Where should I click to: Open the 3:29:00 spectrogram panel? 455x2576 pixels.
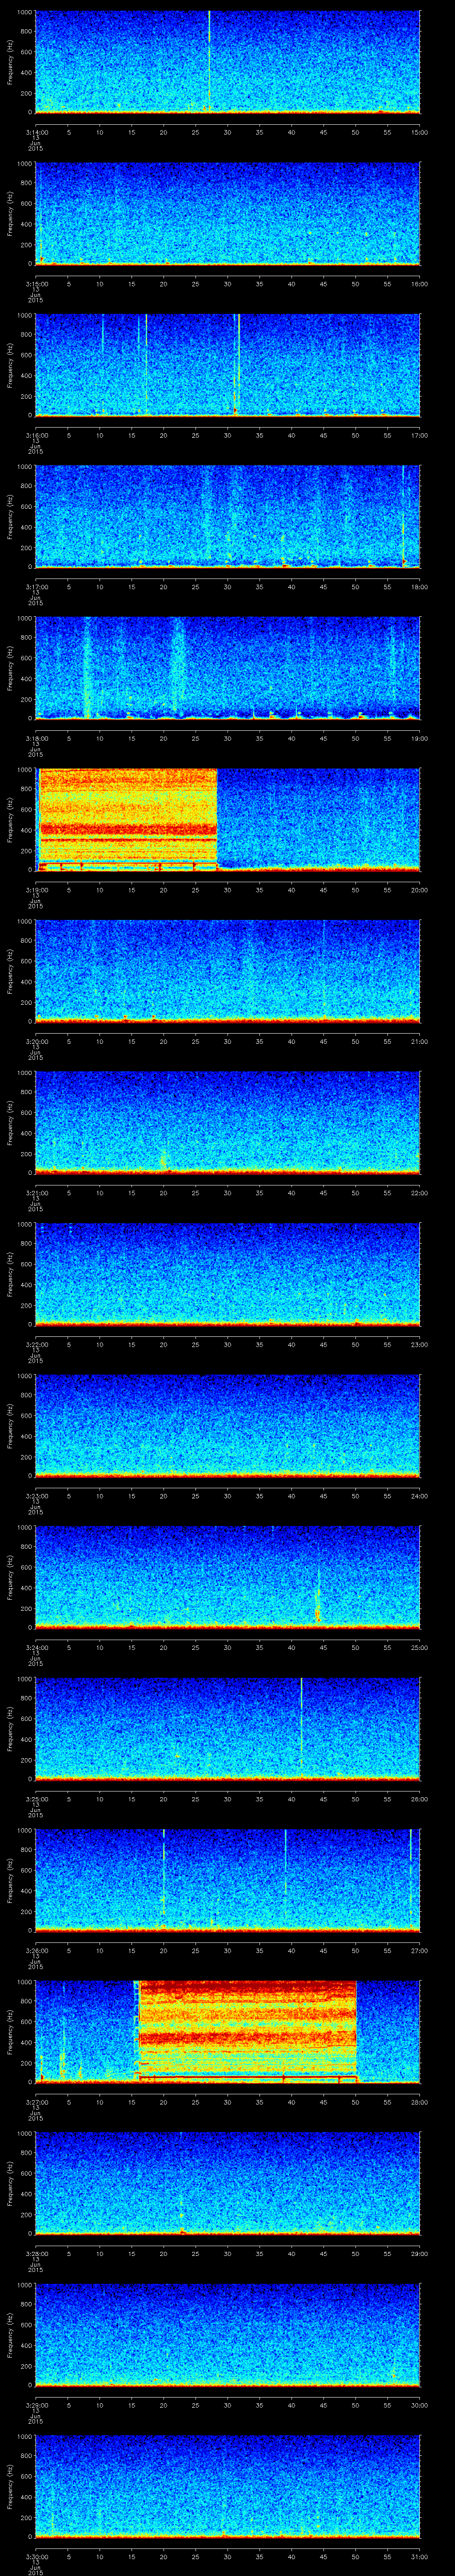(227, 2335)
